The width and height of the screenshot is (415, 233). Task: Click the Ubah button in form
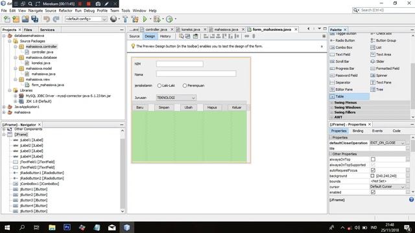(189, 107)
